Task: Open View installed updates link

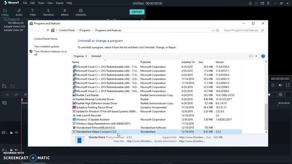Action: click(x=47, y=46)
